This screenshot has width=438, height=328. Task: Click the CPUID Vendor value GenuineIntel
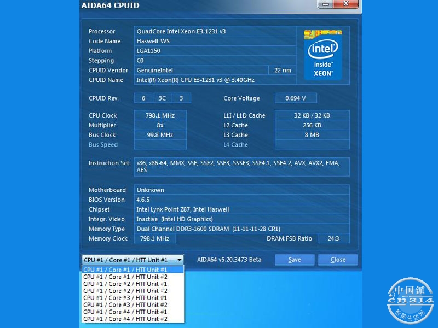point(201,71)
